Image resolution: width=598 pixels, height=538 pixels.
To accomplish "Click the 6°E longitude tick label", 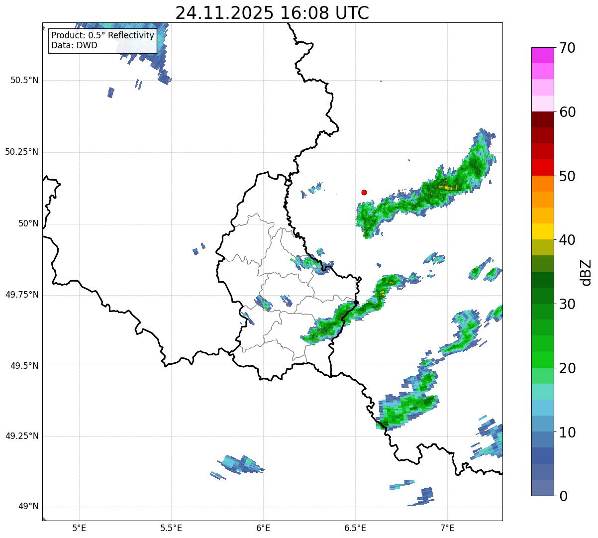I will (263, 528).
